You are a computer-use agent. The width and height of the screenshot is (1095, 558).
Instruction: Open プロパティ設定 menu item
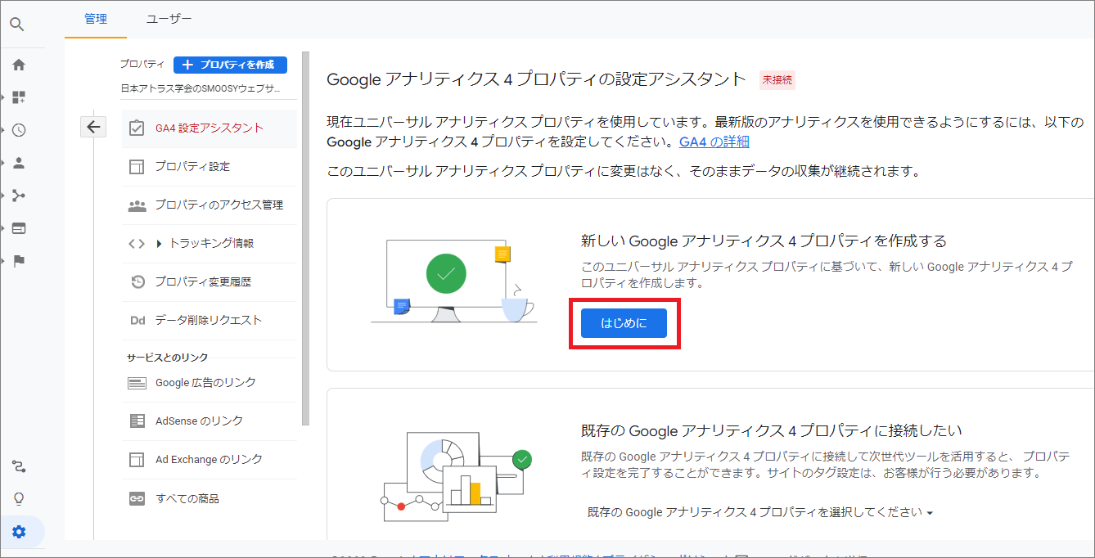[210, 166]
